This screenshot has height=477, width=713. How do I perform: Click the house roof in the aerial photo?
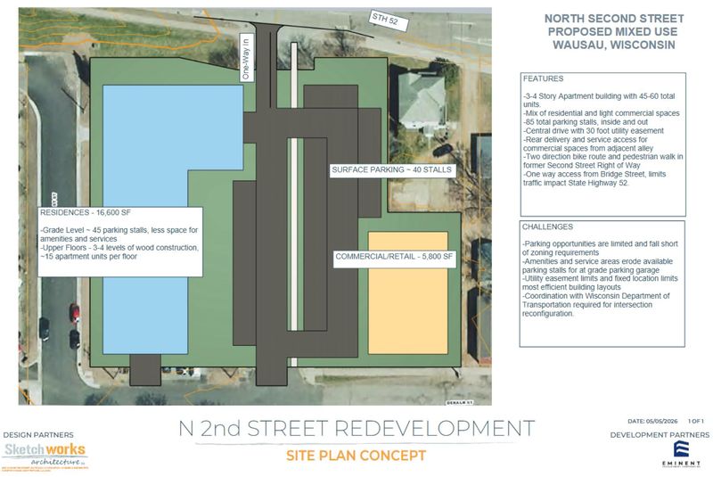422,101
